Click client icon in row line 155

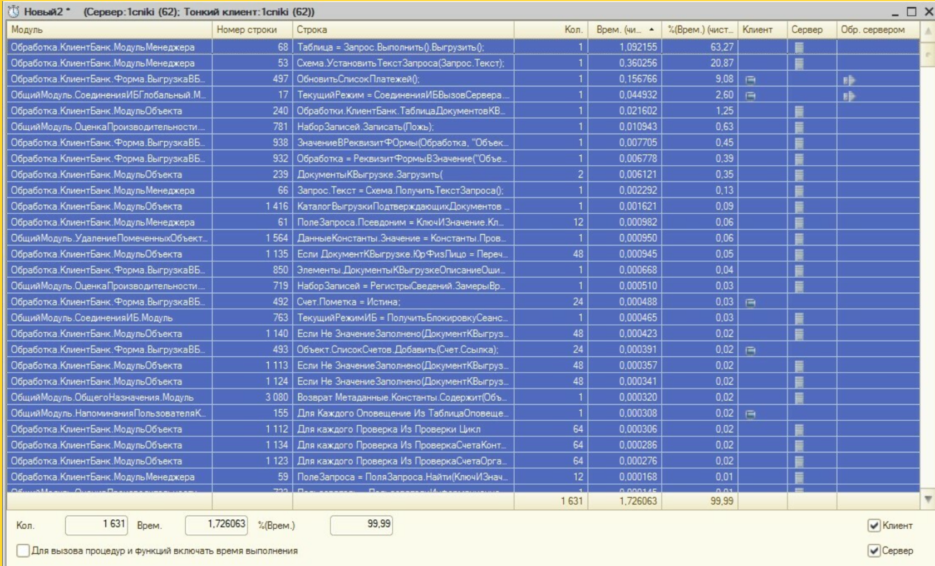click(x=750, y=414)
